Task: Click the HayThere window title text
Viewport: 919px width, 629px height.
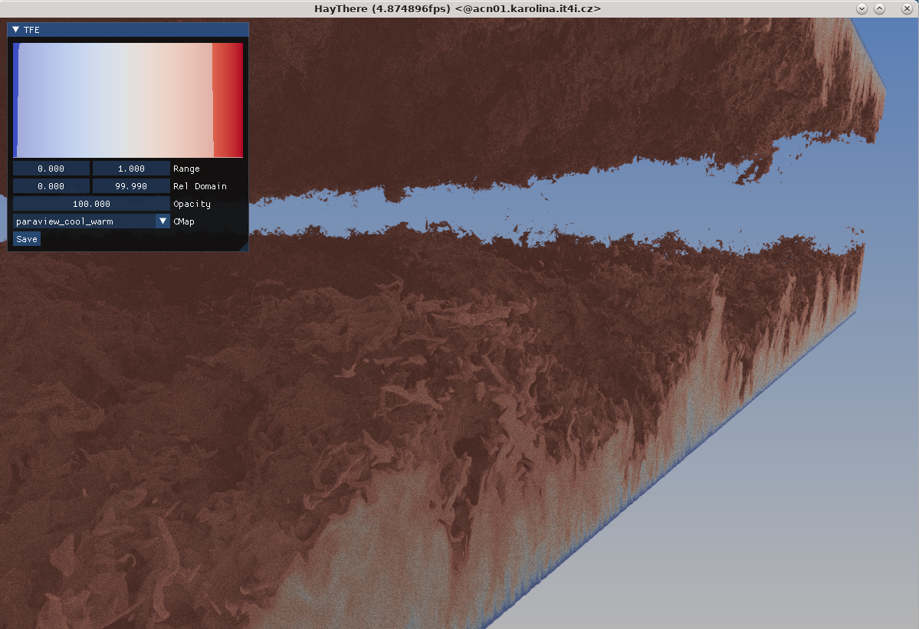Action: [x=458, y=8]
